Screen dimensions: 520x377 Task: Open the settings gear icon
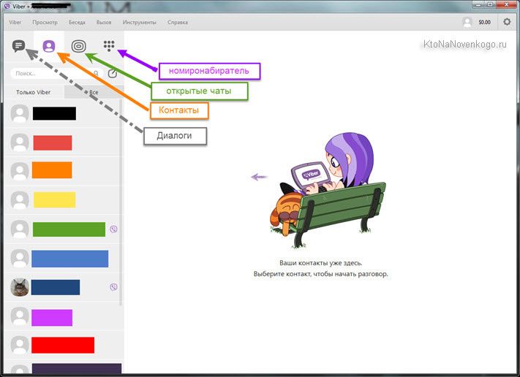point(507,22)
